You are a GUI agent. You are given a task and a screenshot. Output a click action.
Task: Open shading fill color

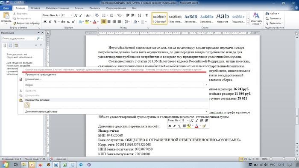[136, 22]
